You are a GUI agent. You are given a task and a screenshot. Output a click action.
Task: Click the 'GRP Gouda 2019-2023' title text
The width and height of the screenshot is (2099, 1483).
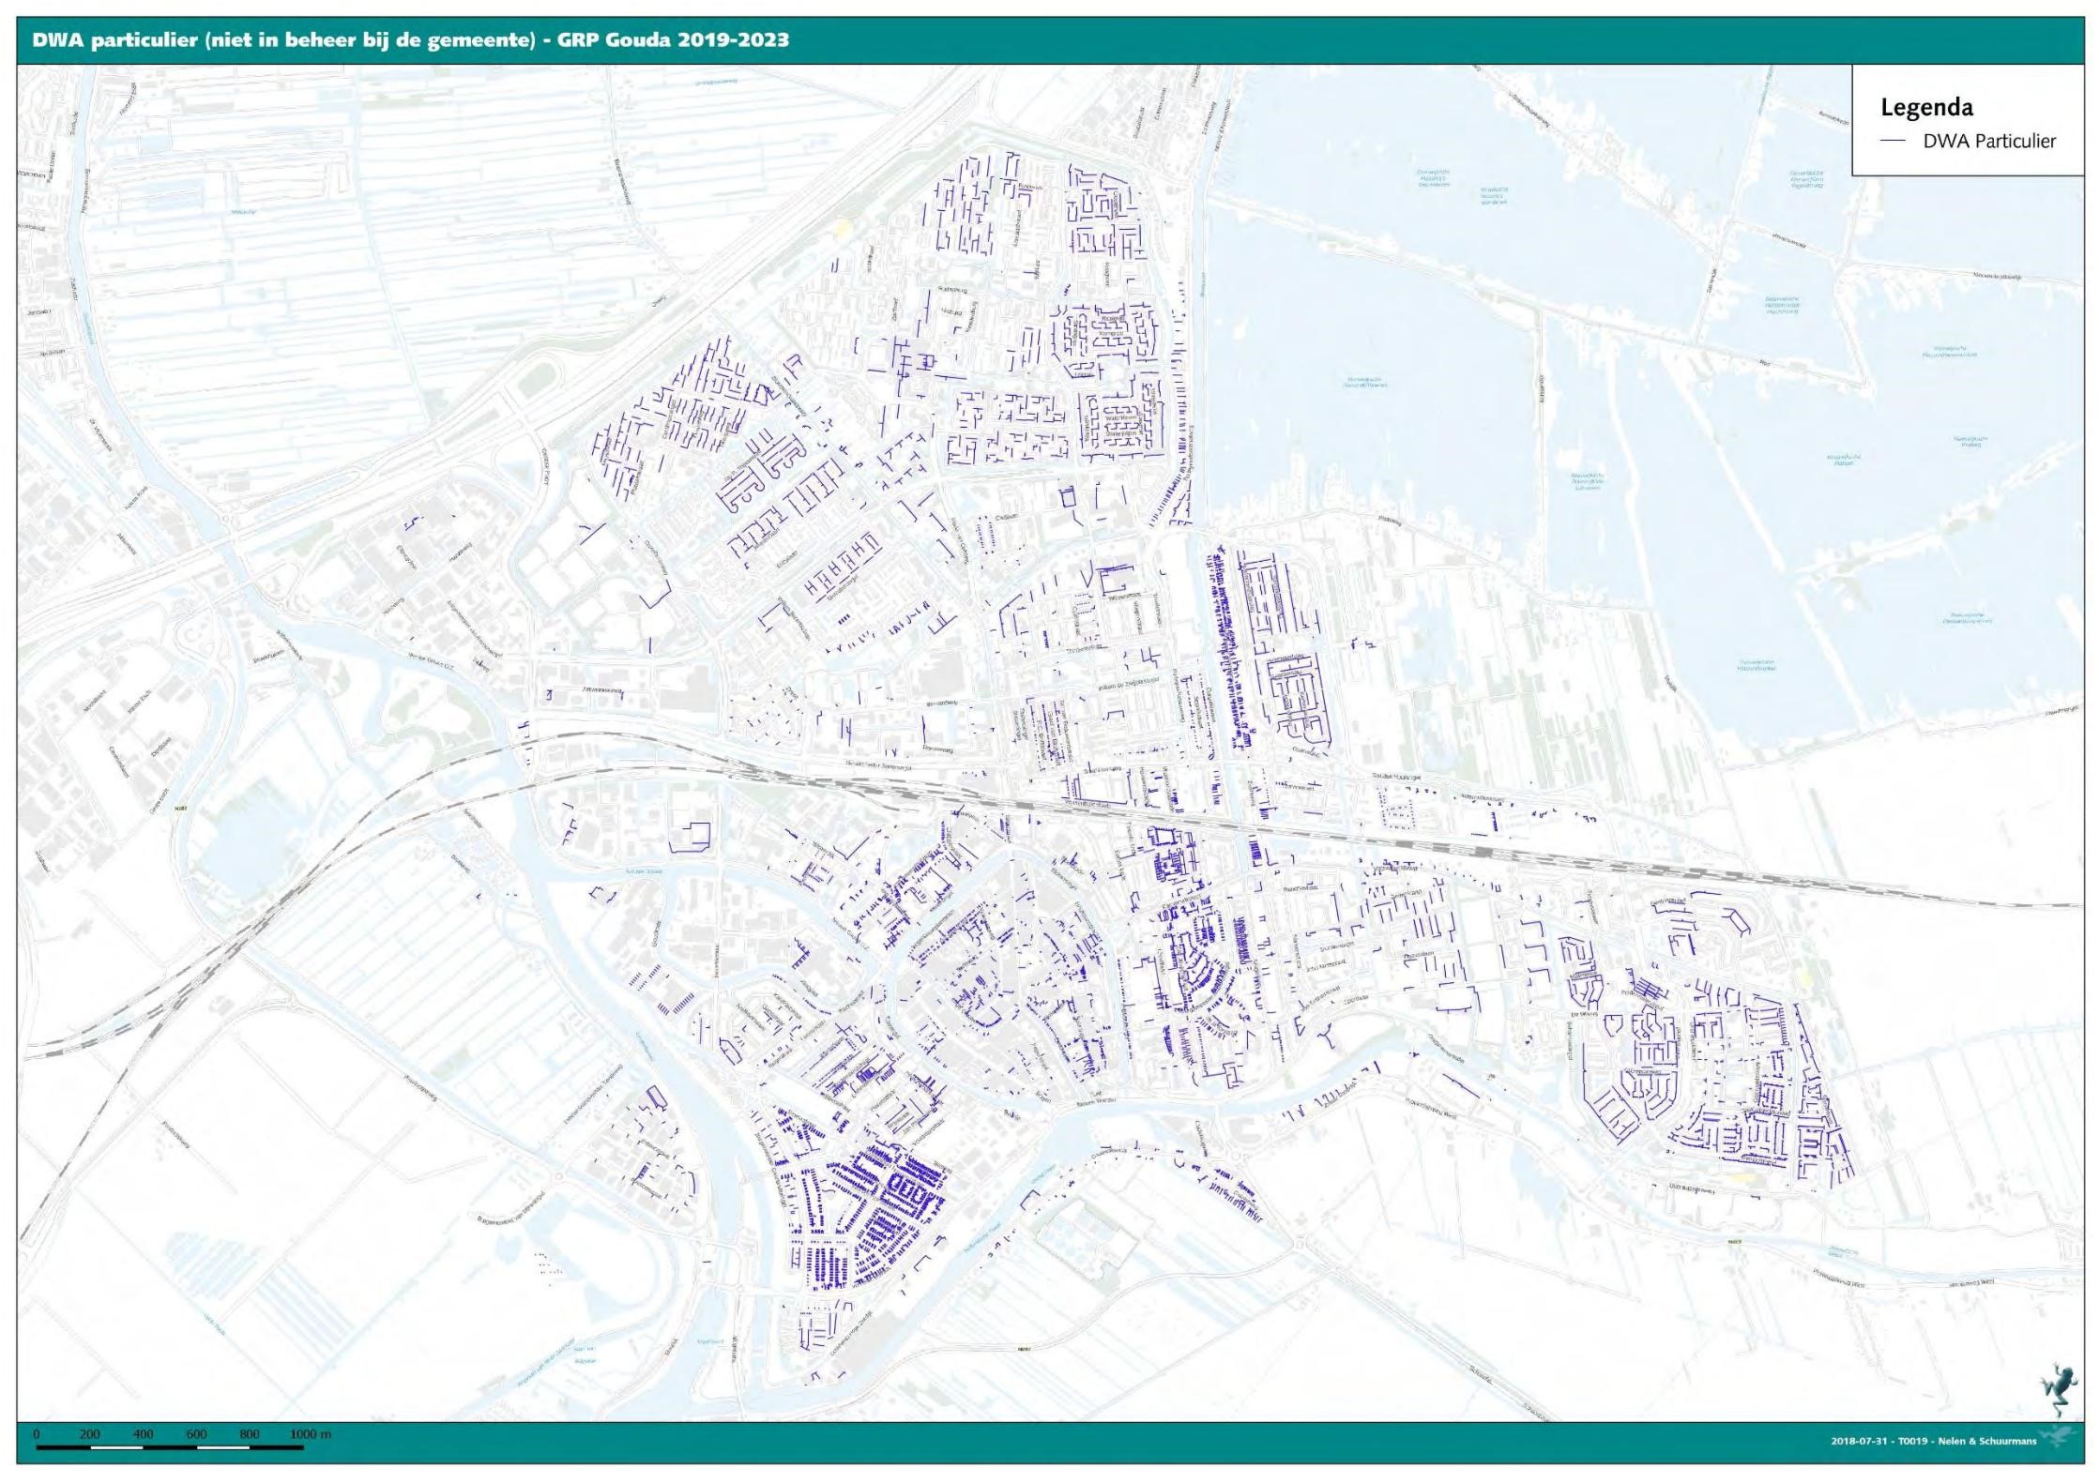coord(675,40)
